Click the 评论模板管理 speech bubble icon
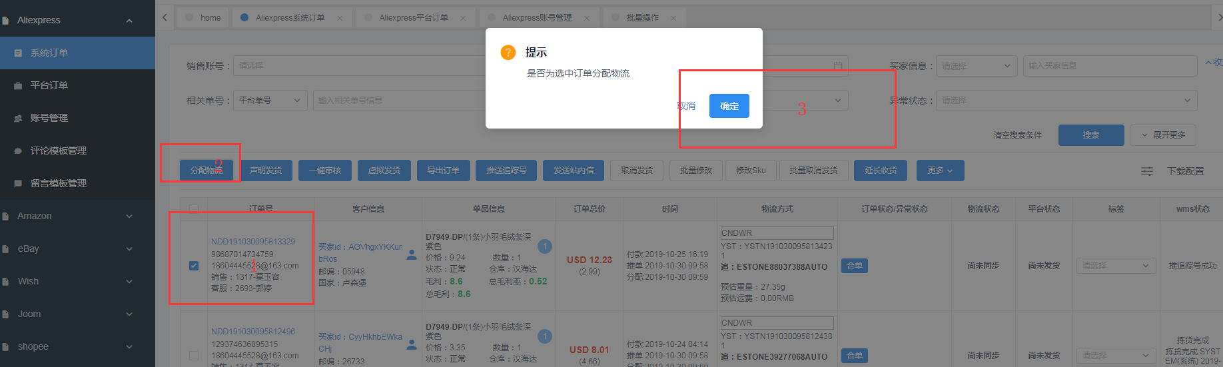This screenshot has height=367, width=1223. click(18, 151)
